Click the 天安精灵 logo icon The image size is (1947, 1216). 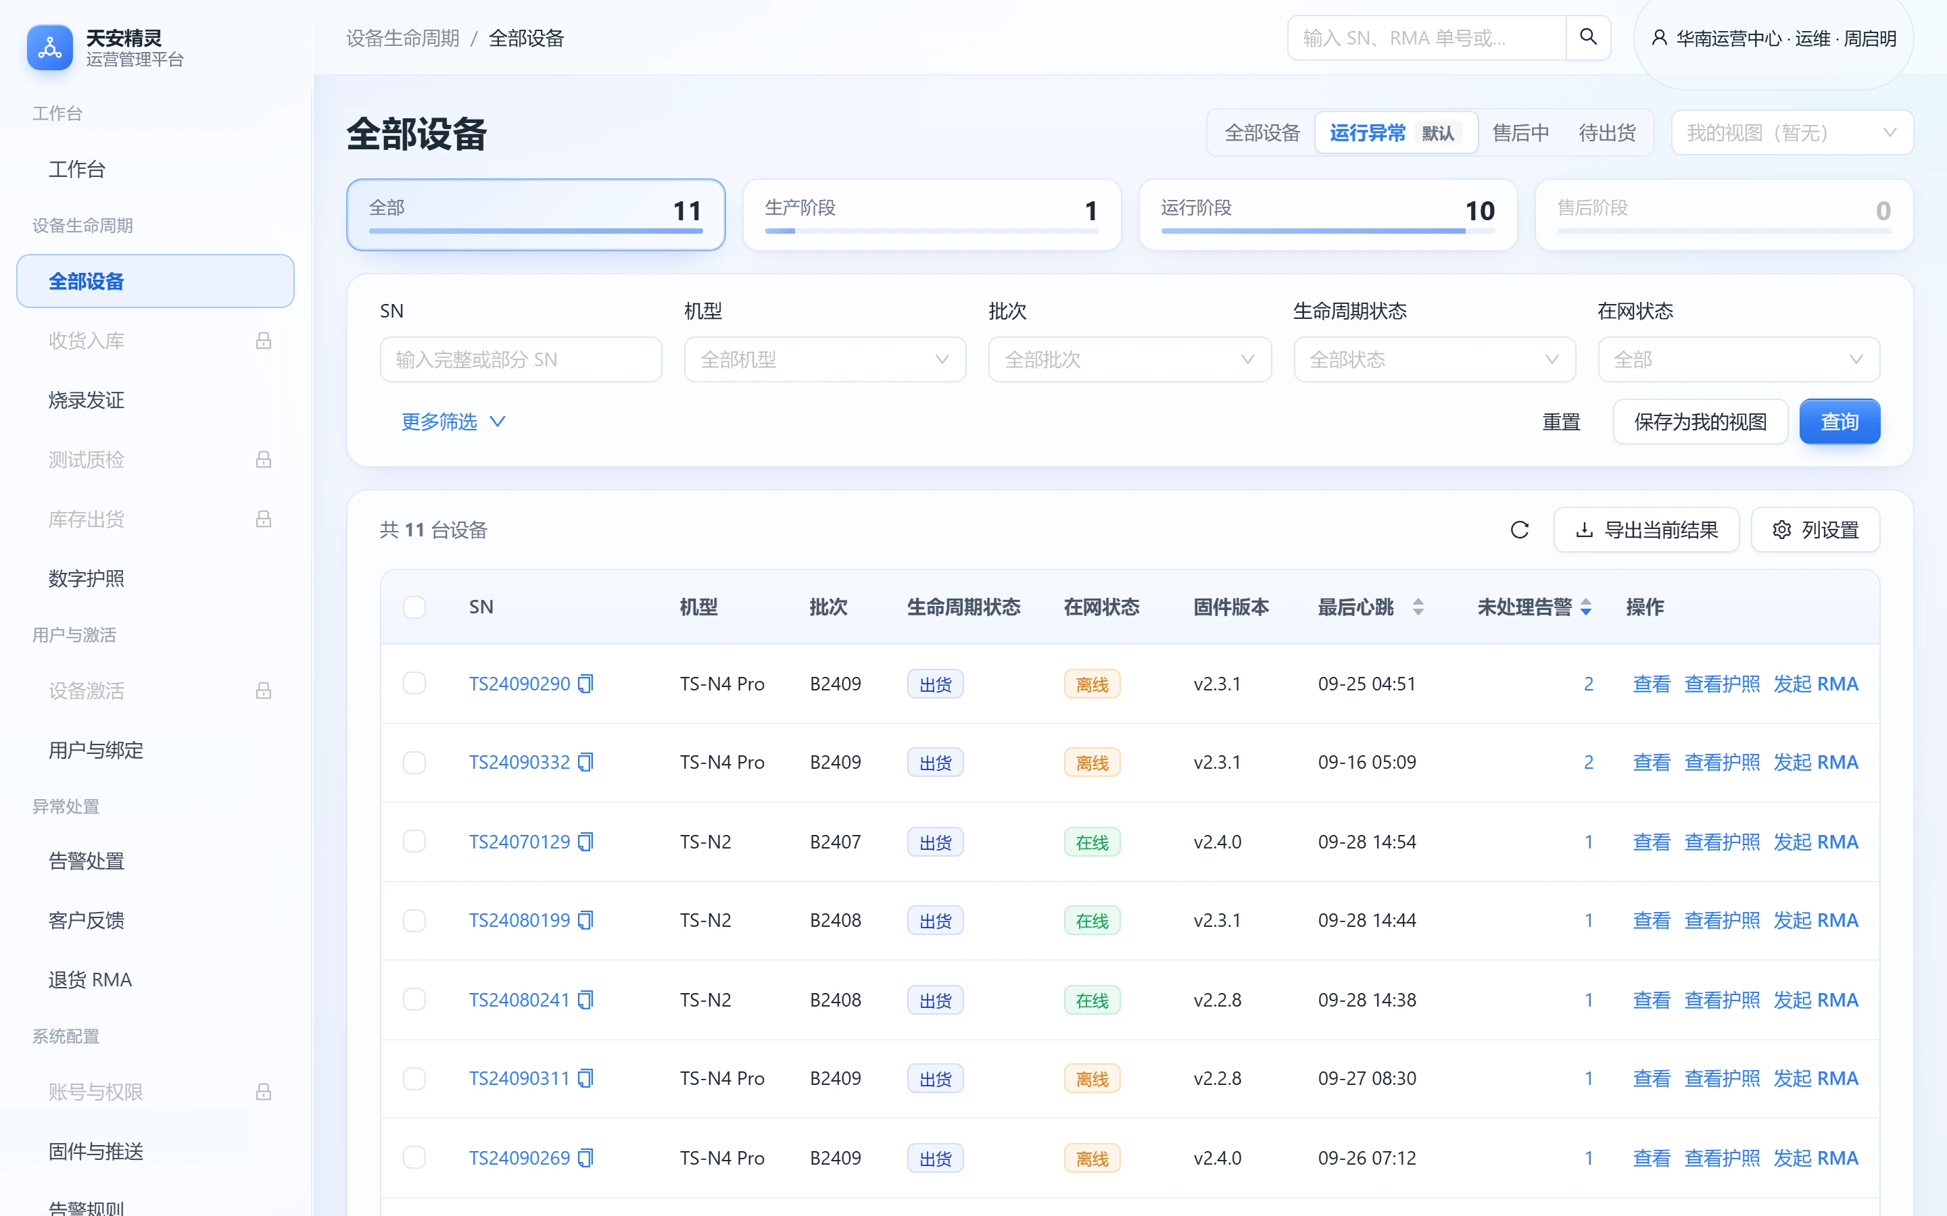click(x=50, y=47)
